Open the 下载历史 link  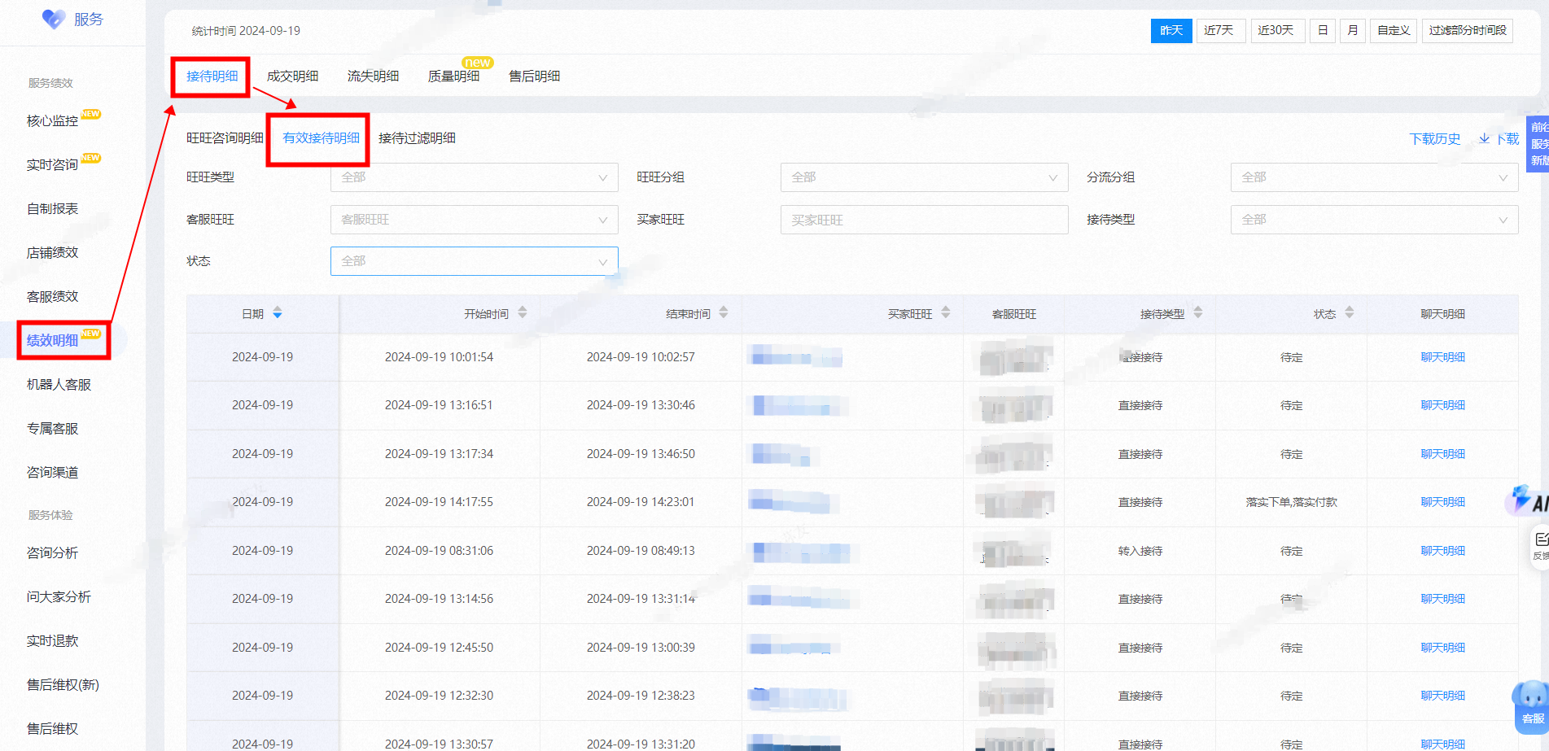point(1435,139)
